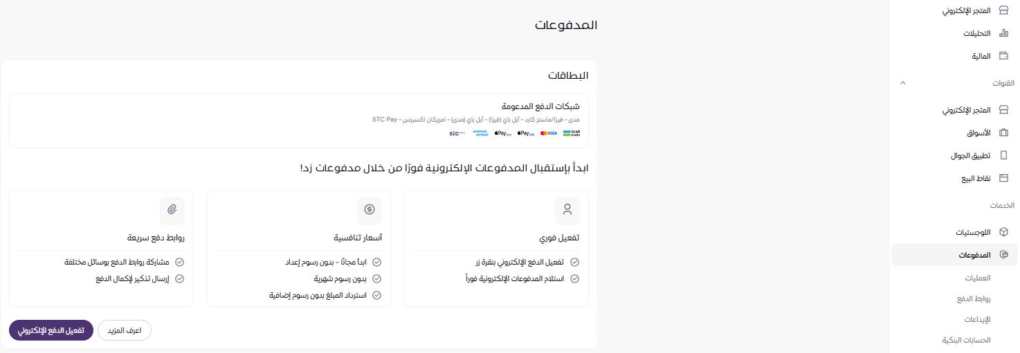
Task: Click the الأسواق marketplace icon in sidebar
Action: click(x=1003, y=133)
